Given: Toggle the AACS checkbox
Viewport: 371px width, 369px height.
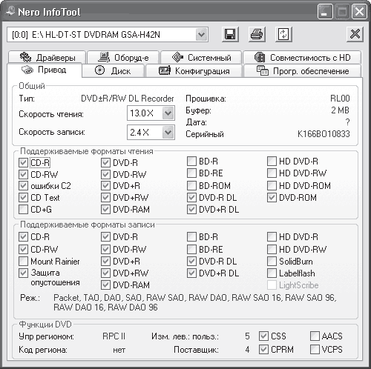Looking at the screenshot, I should click(315, 336).
